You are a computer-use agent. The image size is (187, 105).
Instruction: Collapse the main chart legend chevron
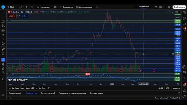(10, 20)
